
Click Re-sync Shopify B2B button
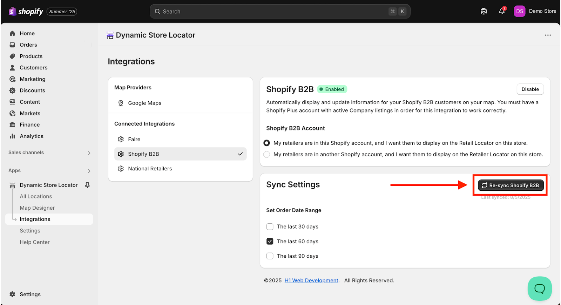tap(511, 185)
